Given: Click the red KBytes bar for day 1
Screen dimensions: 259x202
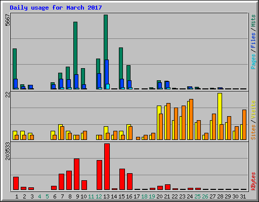Looking at the screenshot, I should [16, 183].
